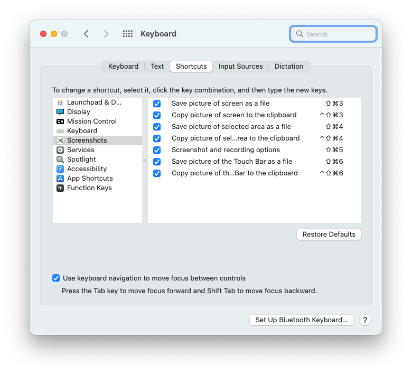Screen dimensions: 412x374
Task: Click the ⇧⌘3 key combination
Action: tap(334, 104)
